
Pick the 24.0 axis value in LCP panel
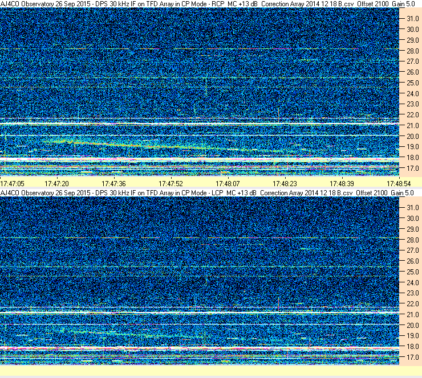(x=412, y=282)
